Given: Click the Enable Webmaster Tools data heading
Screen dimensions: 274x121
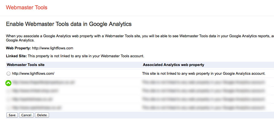Looking at the screenshot, I should click(69, 24).
